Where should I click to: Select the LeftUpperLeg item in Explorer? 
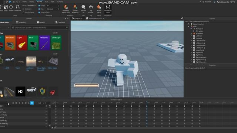tap(200, 48)
